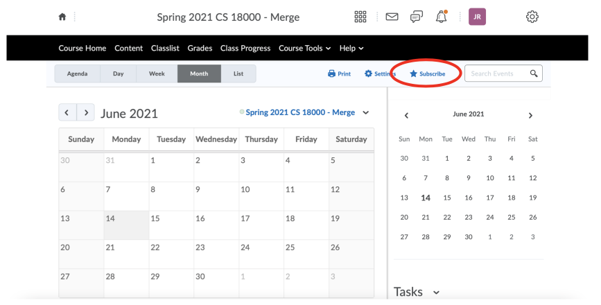The height and width of the screenshot is (305, 601).
Task: Open the course selector grid icon
Action: pos(360,17)
